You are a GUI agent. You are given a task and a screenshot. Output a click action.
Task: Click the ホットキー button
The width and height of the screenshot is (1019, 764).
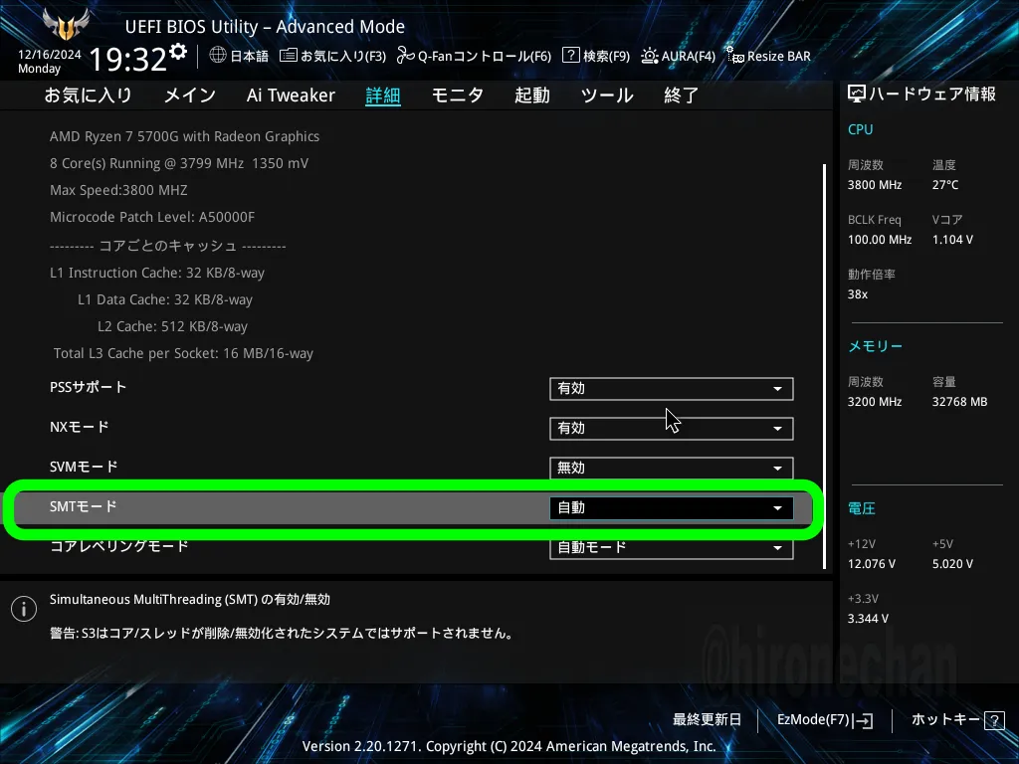click(958, 720)
